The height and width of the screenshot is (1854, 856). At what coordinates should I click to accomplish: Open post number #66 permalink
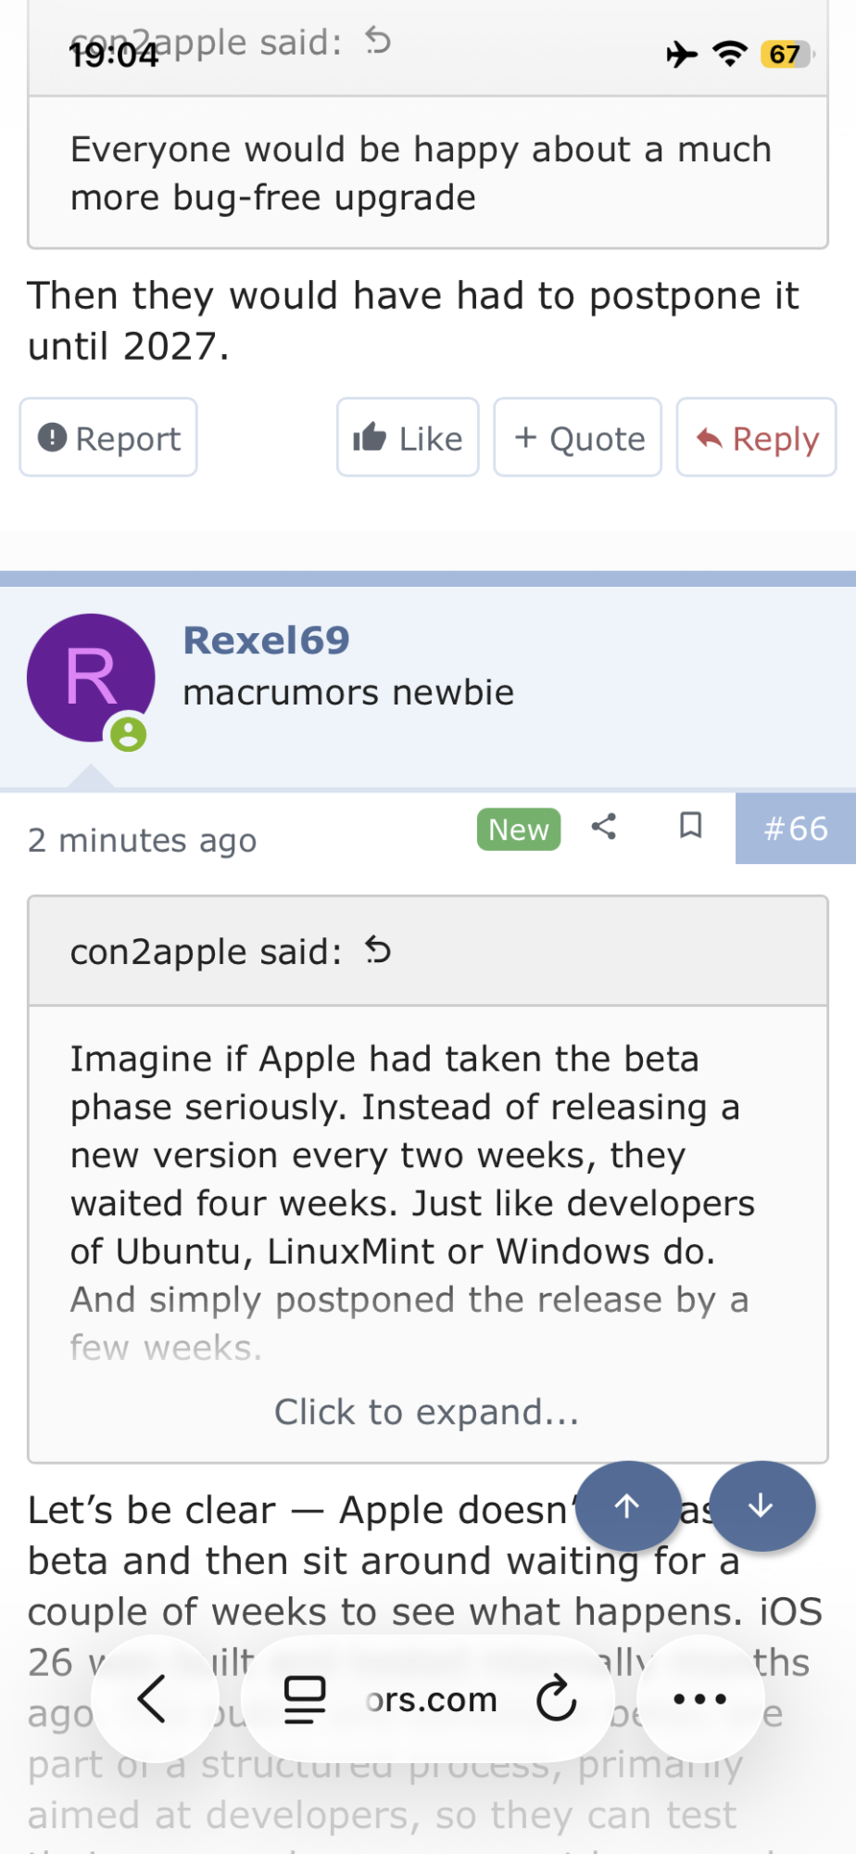click(x=795, y=829)
